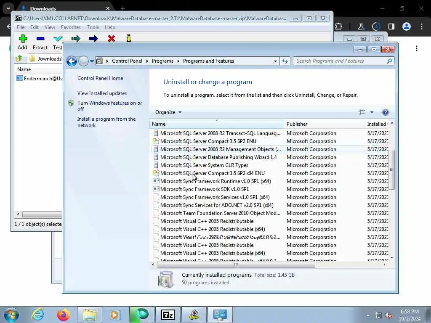
Task: Show hidden system tray icons
Action: coord(368,315)
